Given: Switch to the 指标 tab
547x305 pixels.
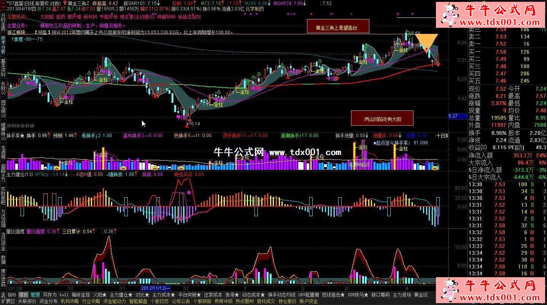Looking at the screenshot, I should [12, 295].
